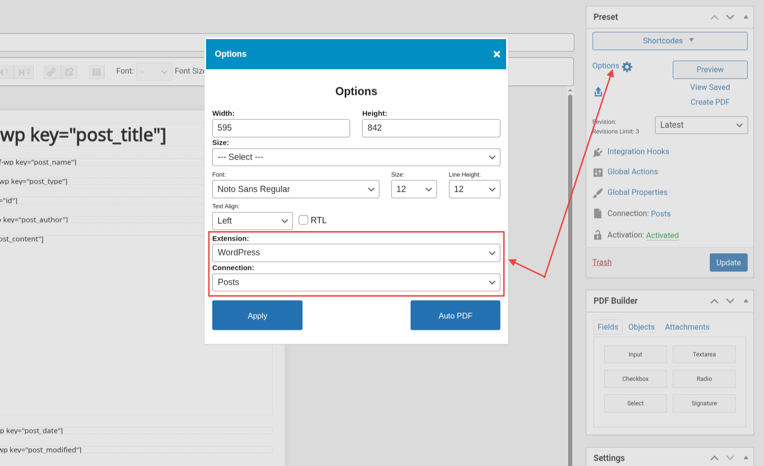This screenshot has height=466, width=764.
Task: Switch to the Objects tab
Action: coord(641,327)
